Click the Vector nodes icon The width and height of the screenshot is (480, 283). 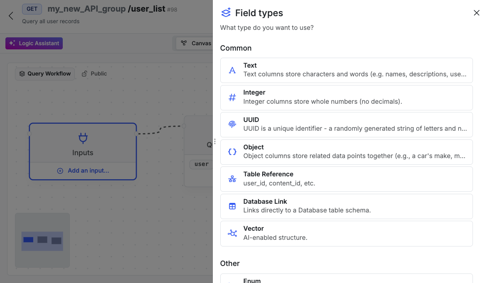pyautogui.click(x=232, y=233)
